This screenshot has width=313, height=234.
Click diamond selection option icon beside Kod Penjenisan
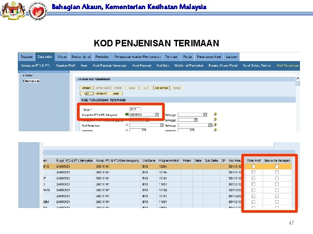coord(127,125)
